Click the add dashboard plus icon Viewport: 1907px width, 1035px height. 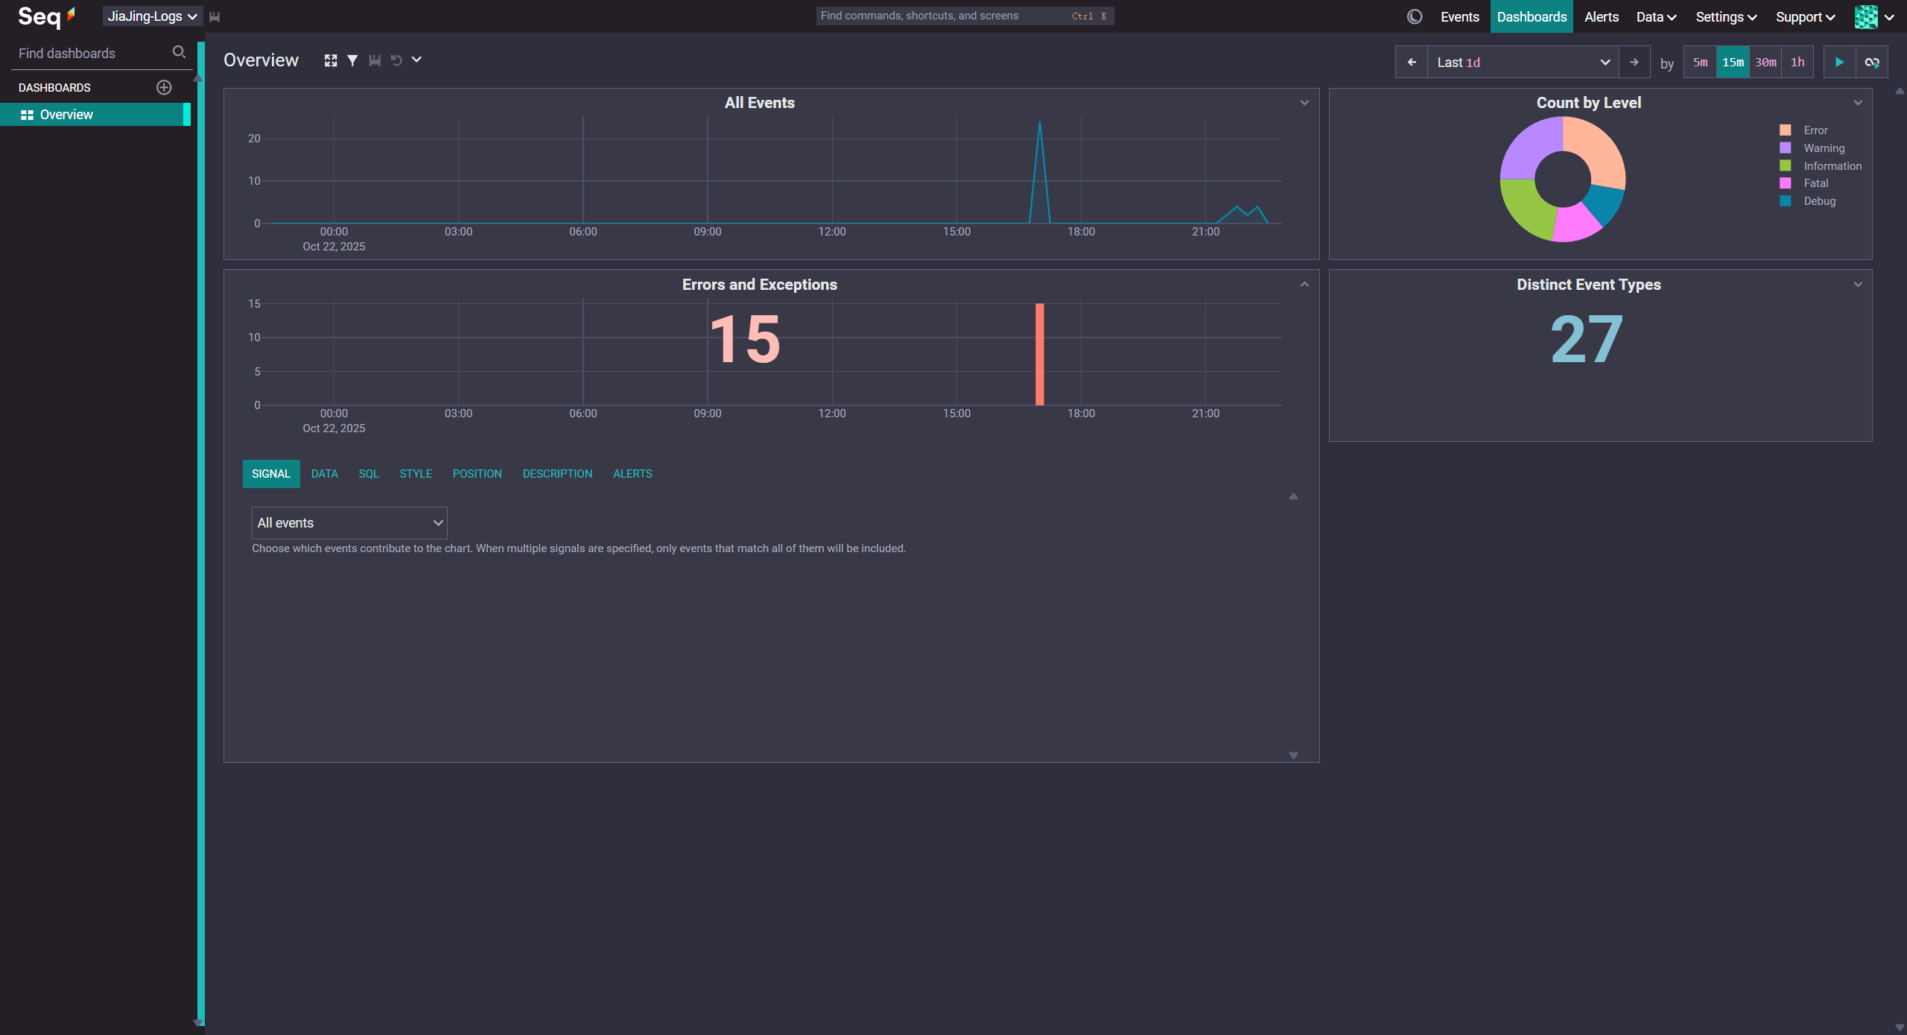tap(164, 87)
